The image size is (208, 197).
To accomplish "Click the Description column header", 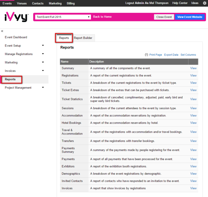I will (x=138, y=62).
